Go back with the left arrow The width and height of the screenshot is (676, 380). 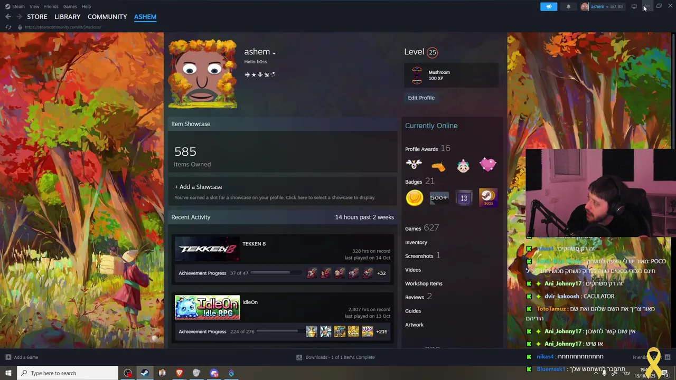tap(8, 17)
